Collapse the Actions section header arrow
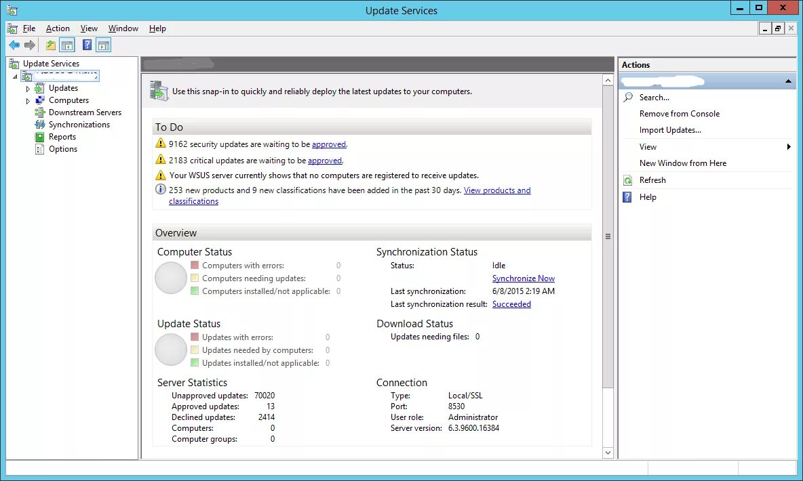 [x=788, y=81]
